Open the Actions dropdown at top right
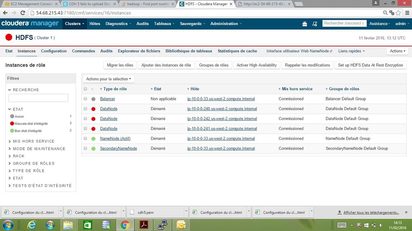Viewport: 412px width, 231px height. tap(397, 51)
